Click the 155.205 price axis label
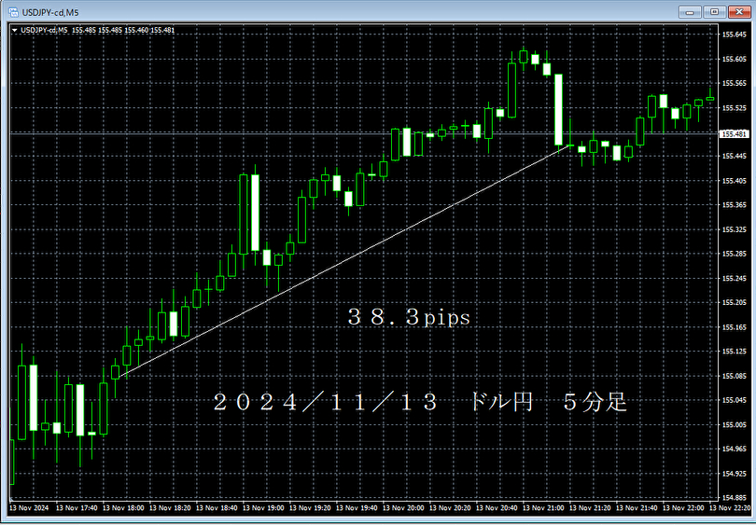Viewport: 756px width, 525px height. click(734, 303)
